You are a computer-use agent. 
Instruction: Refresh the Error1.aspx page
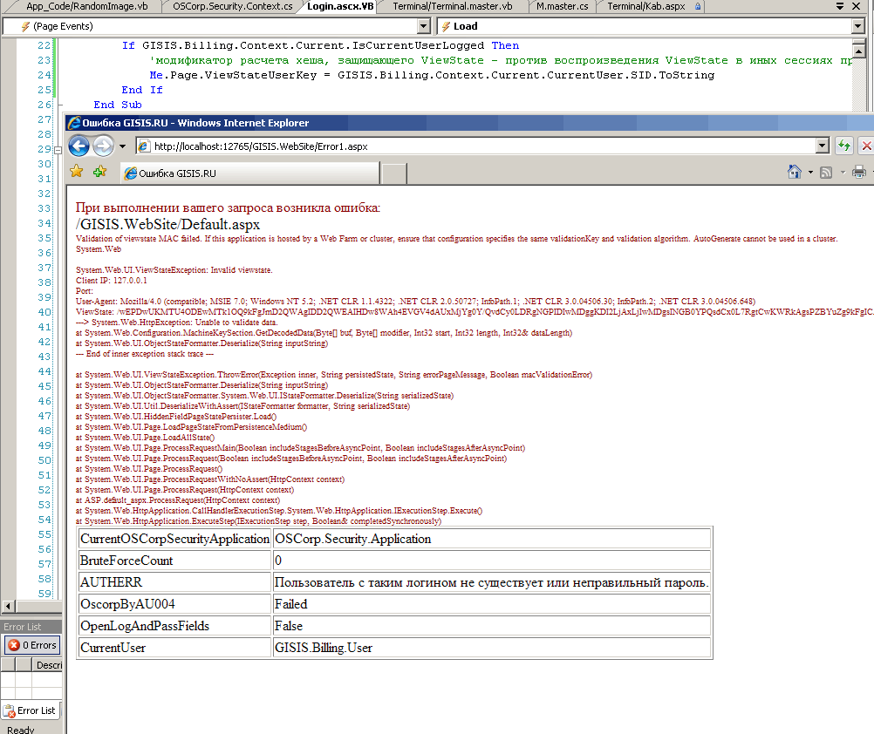click(843, 146)
